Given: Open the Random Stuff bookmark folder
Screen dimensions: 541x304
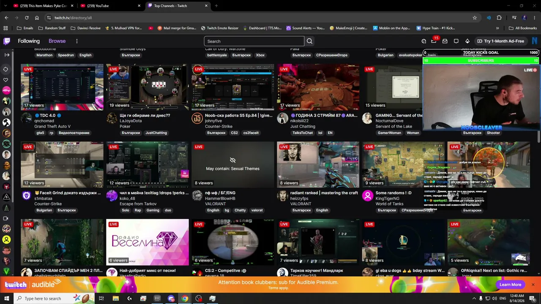Looking at the screenshot, I should tap(52, 28).
